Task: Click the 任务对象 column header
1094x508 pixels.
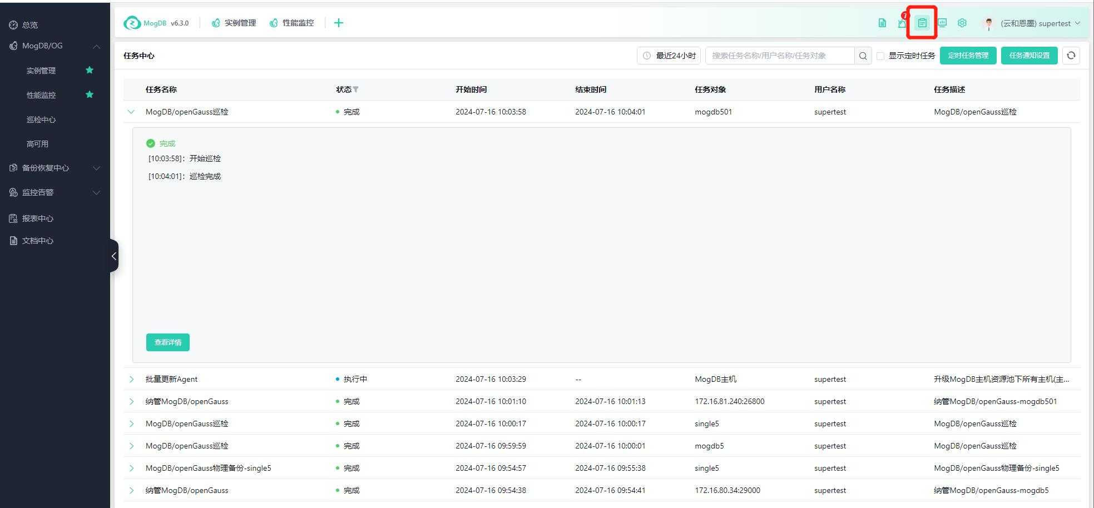Action: [710, 89]
